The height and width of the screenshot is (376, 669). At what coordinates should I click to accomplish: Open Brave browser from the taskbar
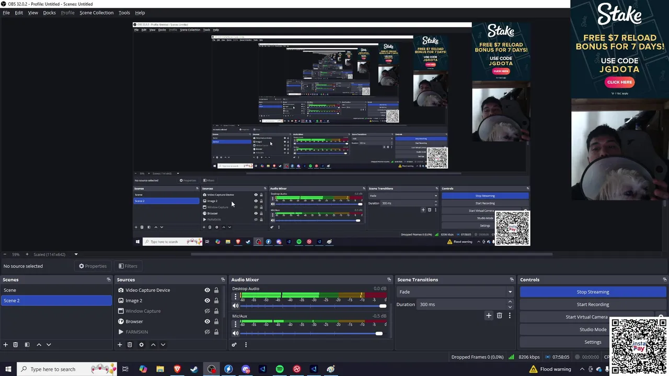[x=177, y=369]
